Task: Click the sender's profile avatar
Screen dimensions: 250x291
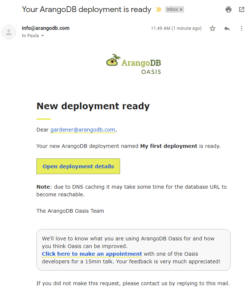Action: click(9, 32)
